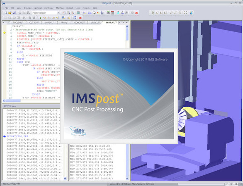
Task: Click the blue window refresh icon
Action: tap(75, 18)
